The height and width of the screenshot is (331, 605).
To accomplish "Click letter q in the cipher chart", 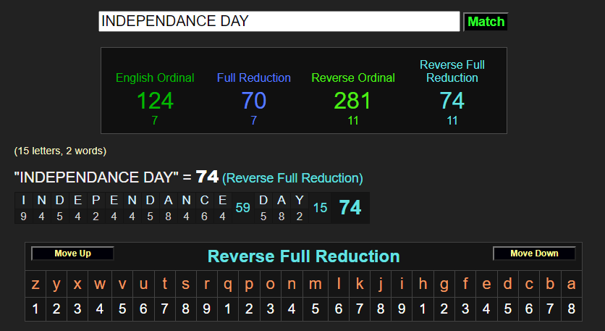I will (x=228, y=285).
